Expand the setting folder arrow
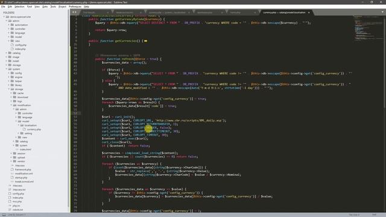 point(19,133)
